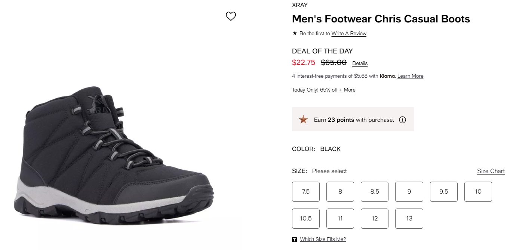
Task: Choose size 13
Action: click(409, 219)
